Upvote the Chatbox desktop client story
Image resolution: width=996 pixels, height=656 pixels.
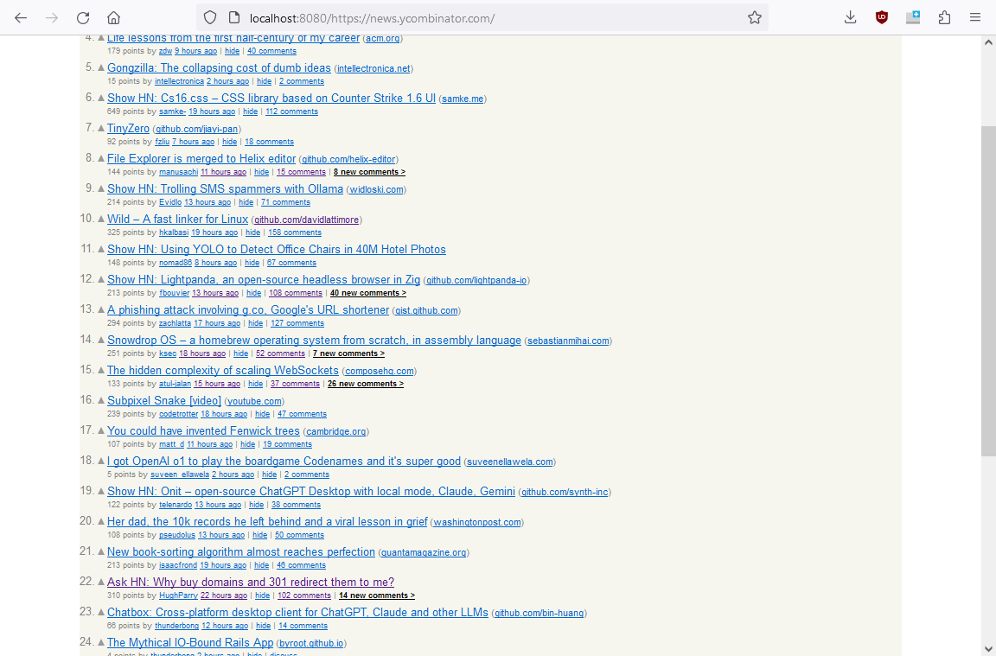click(x=100, y=612)
